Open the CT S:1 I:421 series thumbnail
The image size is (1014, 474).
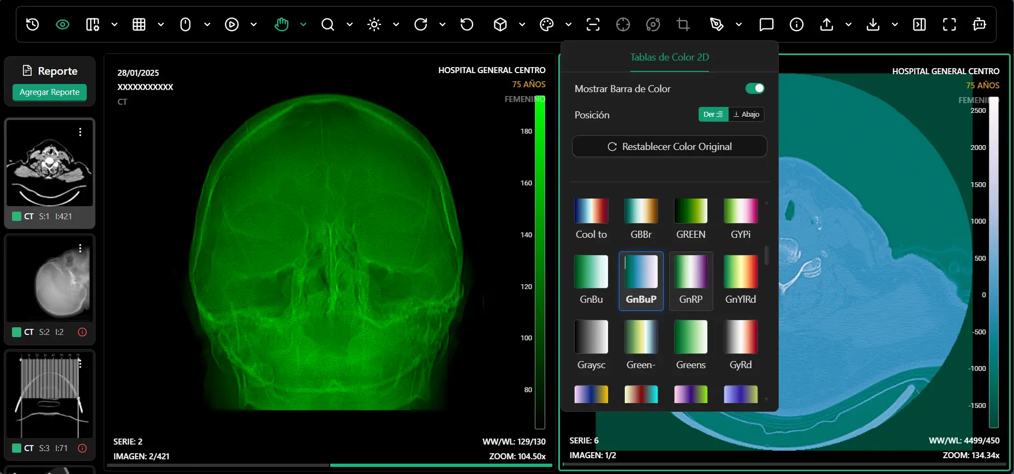tap(50, 164)
